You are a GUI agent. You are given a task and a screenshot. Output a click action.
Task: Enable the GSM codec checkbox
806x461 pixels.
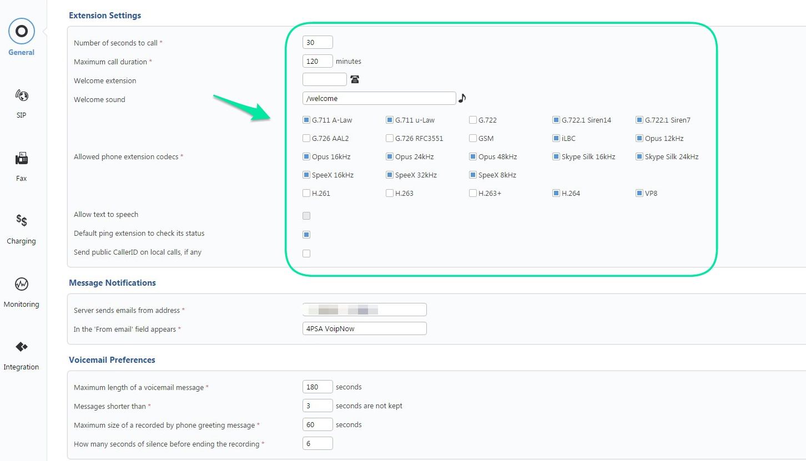473,138
